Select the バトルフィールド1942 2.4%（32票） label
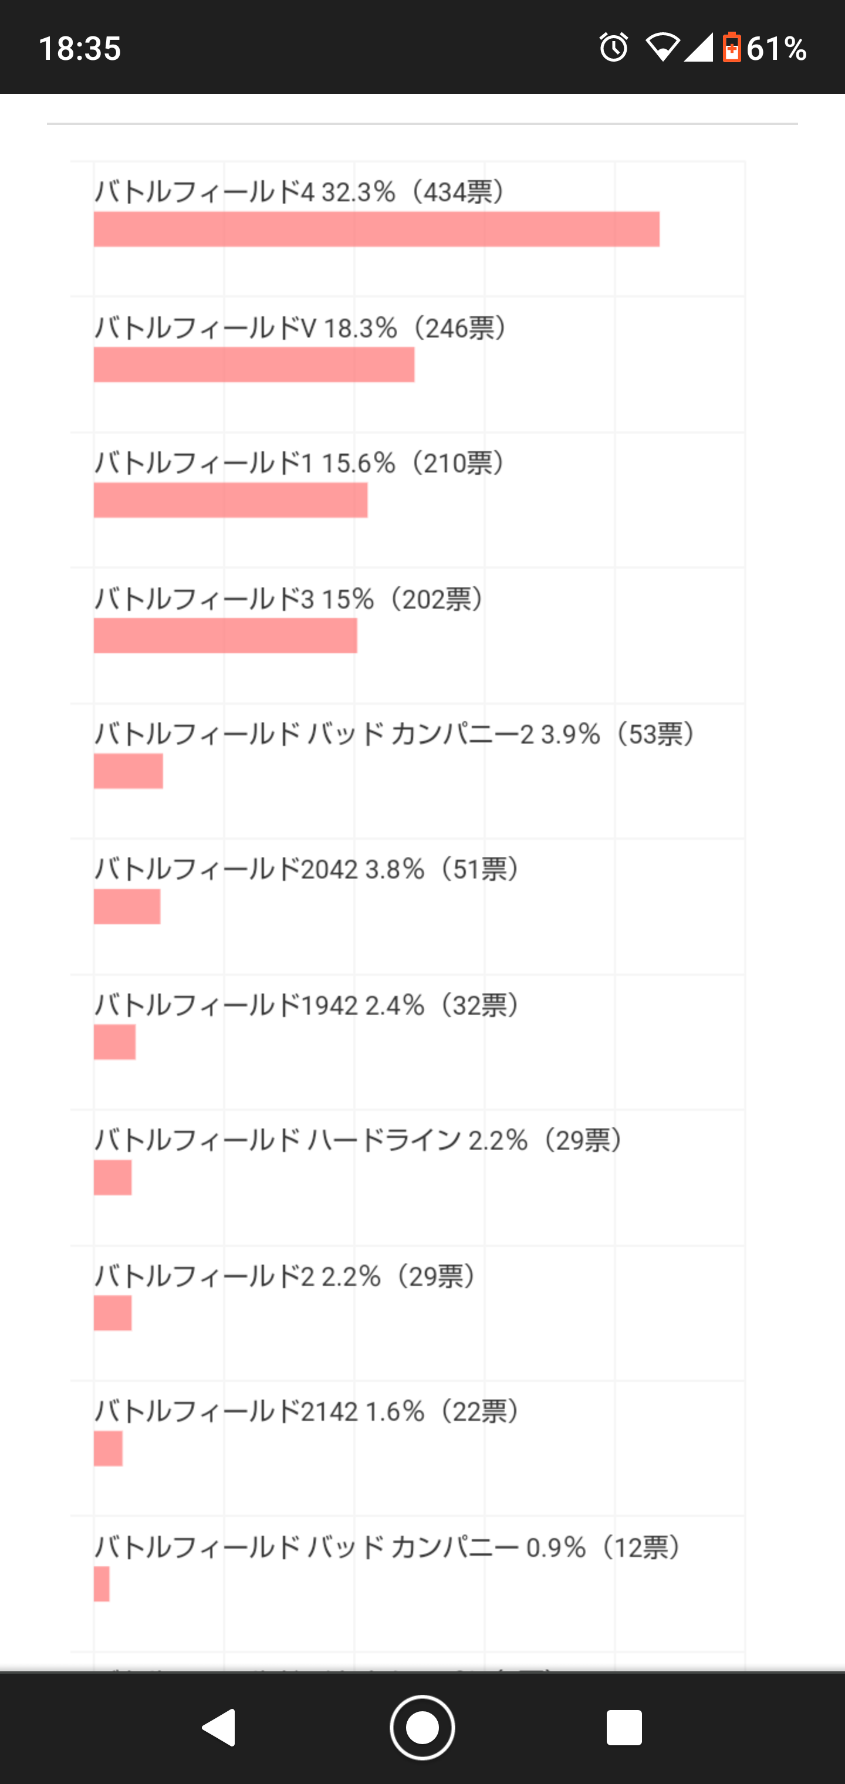845x1784 pixels. click(308, 1005)
